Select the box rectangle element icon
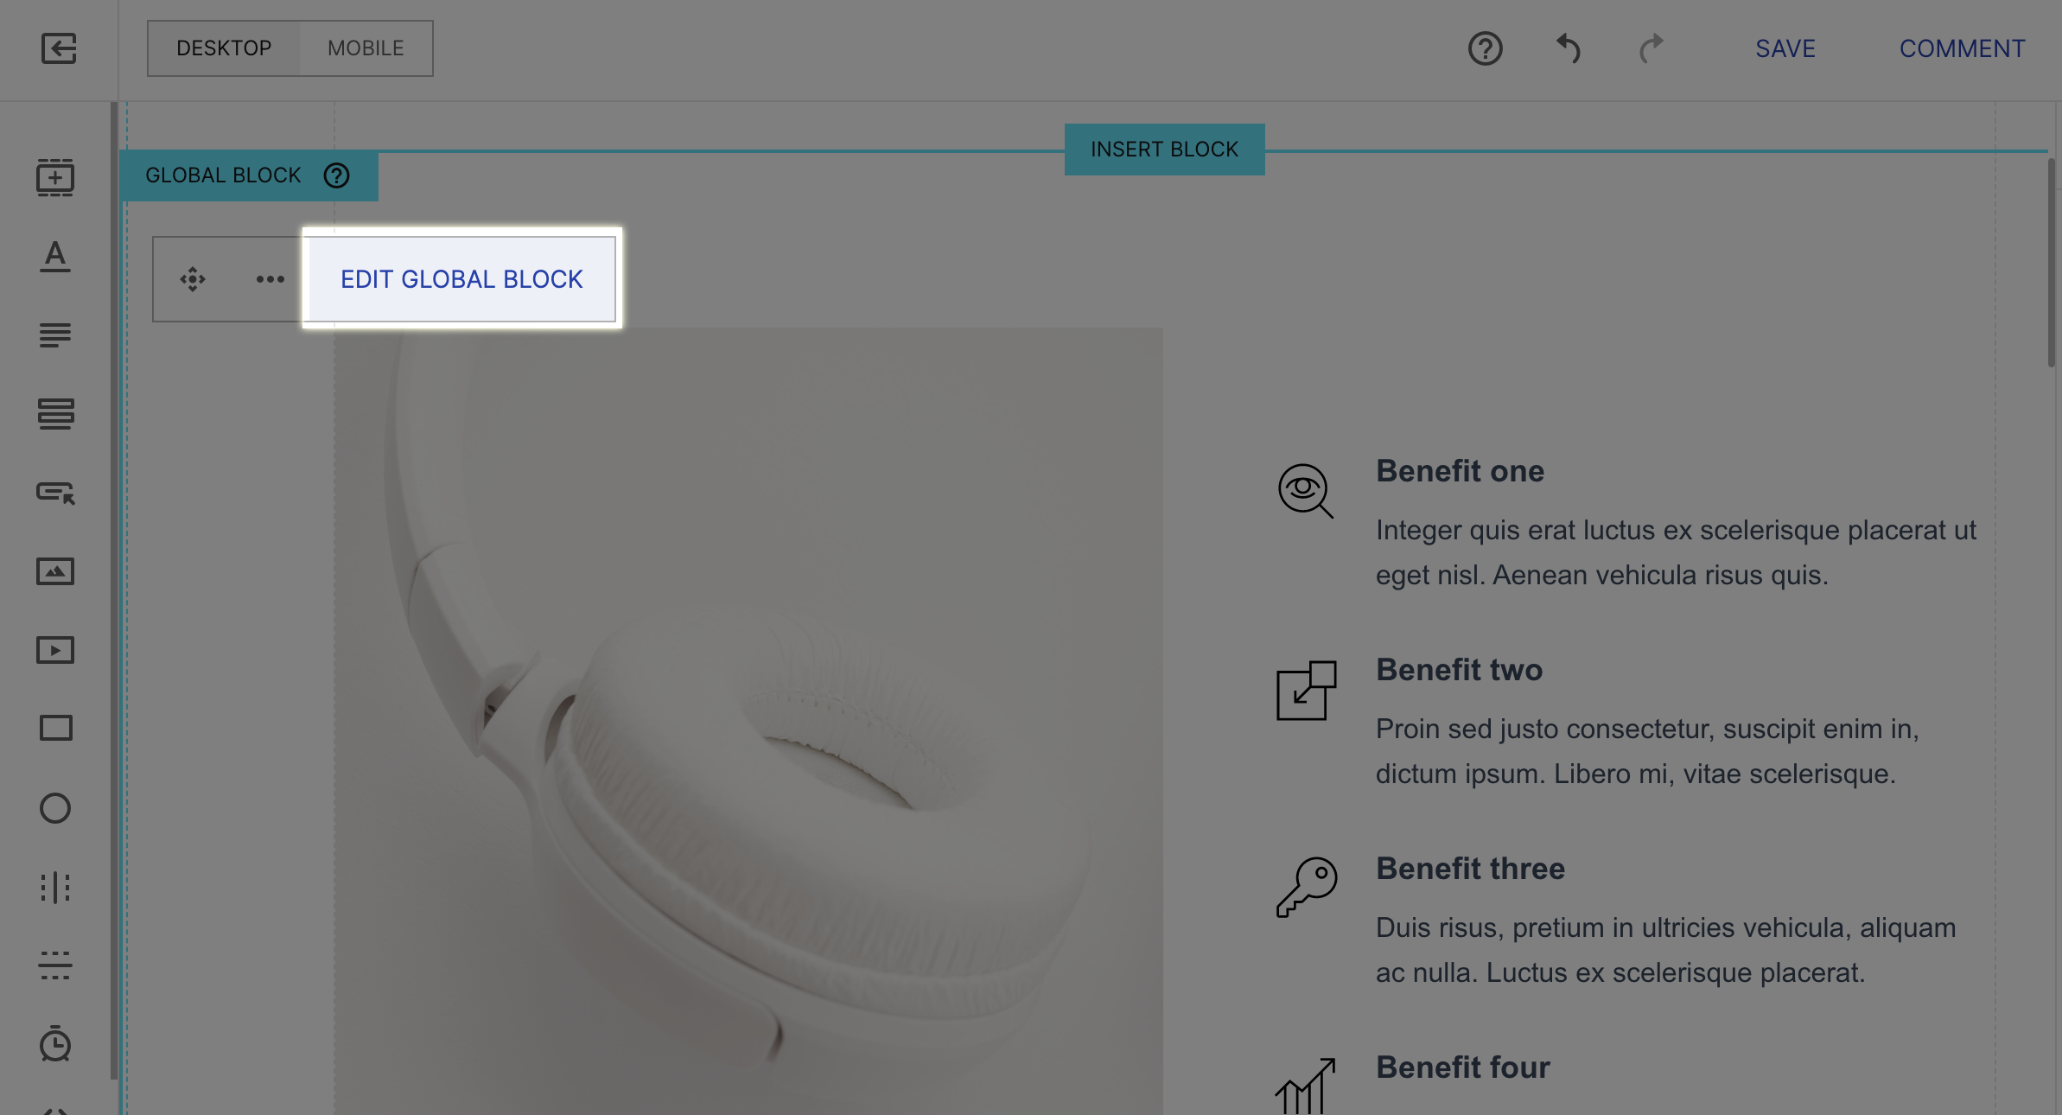 (55, 729)
